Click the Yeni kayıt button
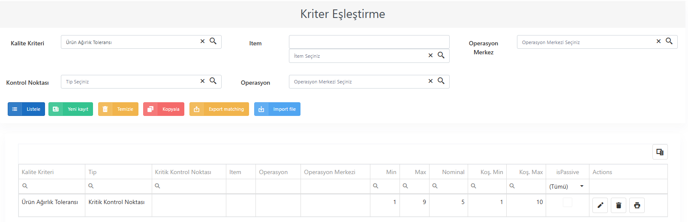Viewport: 688px width, 222px height. (71, 109)
